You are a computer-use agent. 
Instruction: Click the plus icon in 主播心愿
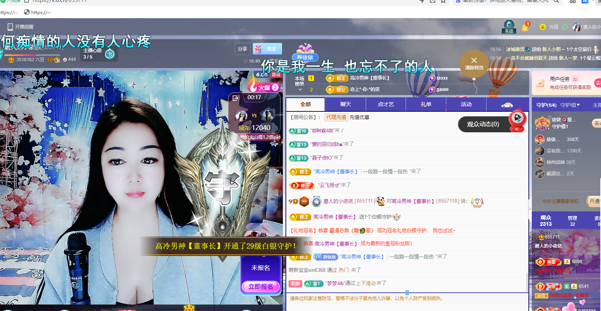tap(110, 54)
